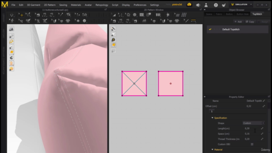Click the square pattern with center dot
Screen dimensions: 272x153
(x=171, y=83)
